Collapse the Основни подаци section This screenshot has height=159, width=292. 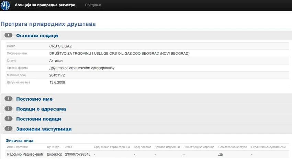pyautogui.click(x=37, y=36)
